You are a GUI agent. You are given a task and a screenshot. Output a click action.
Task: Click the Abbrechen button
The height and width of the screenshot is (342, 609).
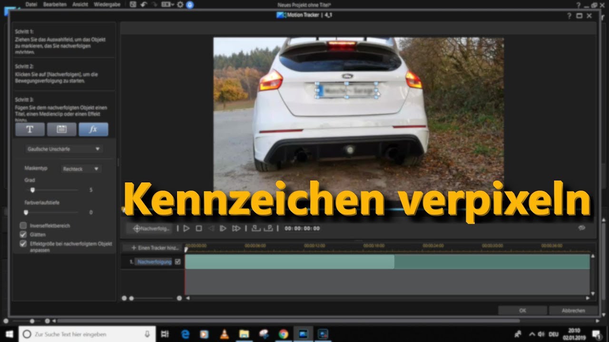point(573,311)
